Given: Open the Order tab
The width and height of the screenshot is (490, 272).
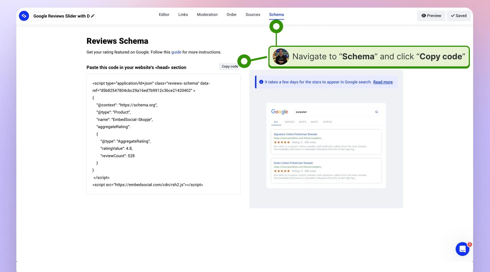Looking at the screenshot, I should pos(232,15).
